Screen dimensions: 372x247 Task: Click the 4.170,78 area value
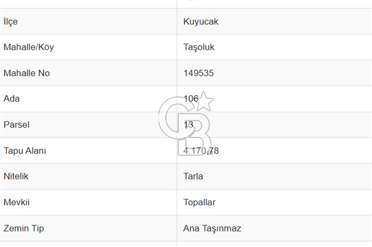[x=201, y=151]
